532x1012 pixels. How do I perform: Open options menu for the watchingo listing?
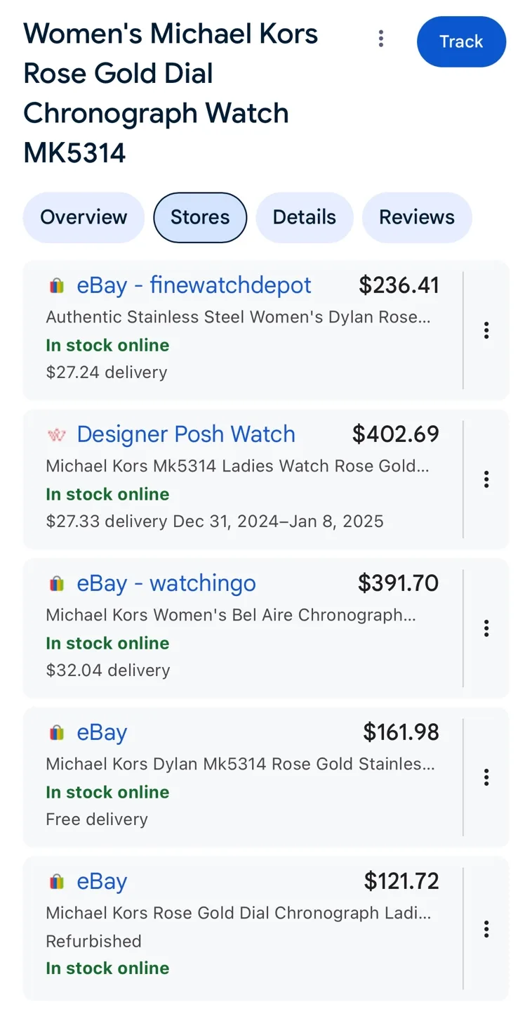(x=486, y=628)
